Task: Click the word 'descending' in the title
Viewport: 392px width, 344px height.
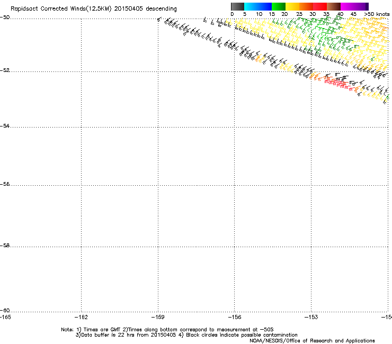Action: [161, 9]
